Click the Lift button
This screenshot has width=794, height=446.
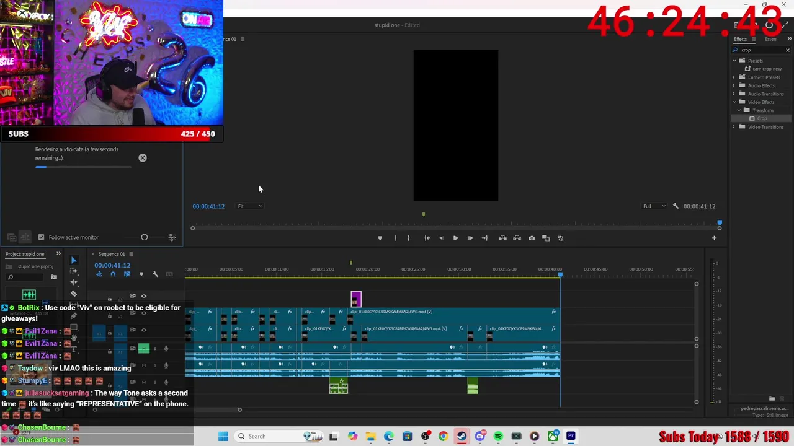(502, 238)
